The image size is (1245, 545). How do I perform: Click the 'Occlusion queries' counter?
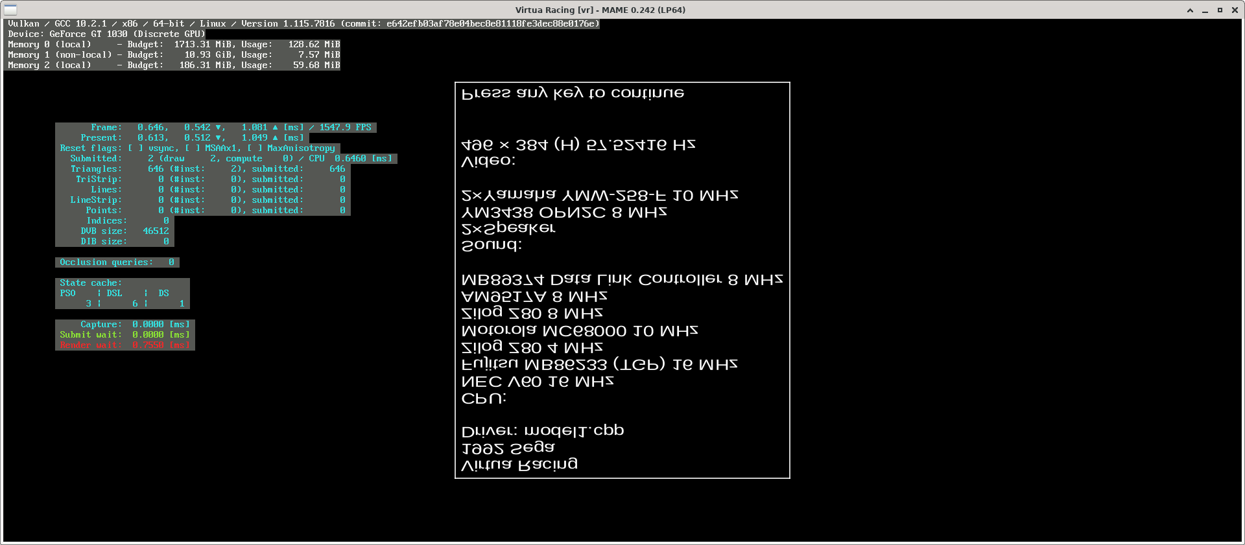pos(117,262)
